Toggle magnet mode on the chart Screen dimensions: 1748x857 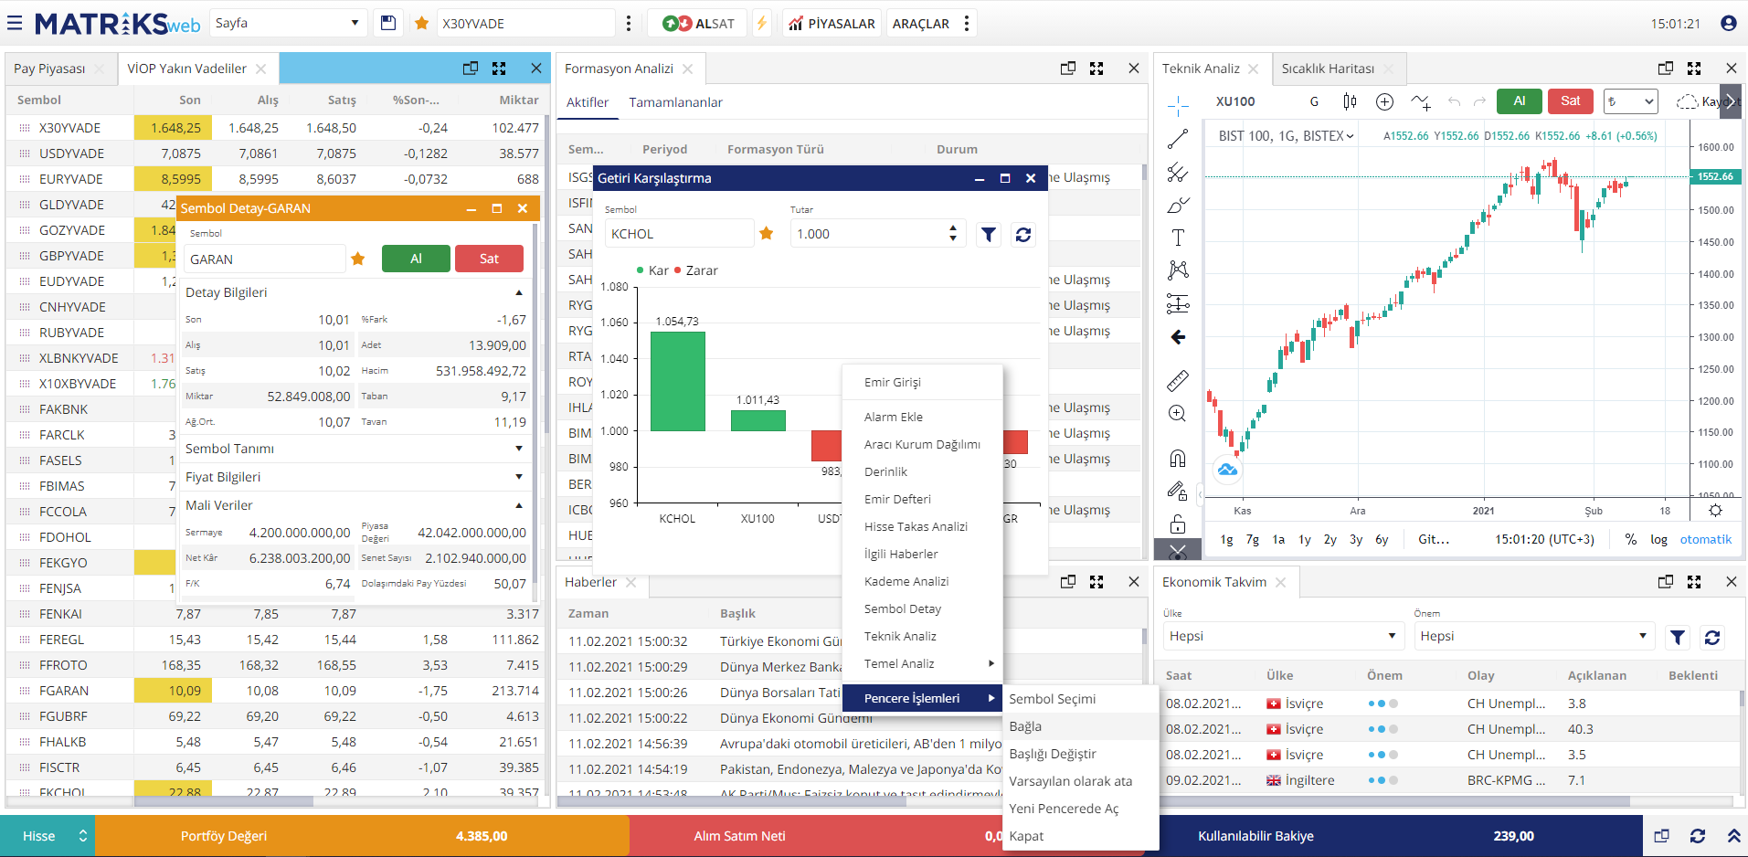point(1178,458)
